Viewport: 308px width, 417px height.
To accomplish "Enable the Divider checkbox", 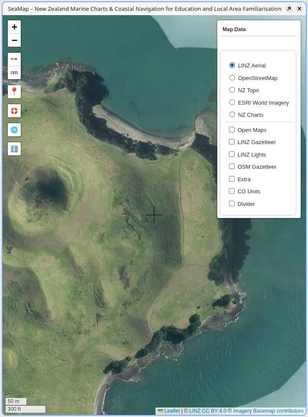I will 232,204.
